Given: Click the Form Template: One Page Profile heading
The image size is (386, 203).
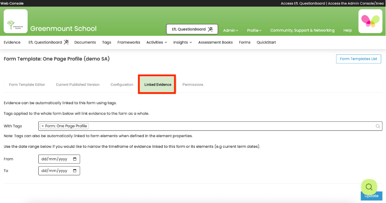Looking at the screenshot, I should coord(57,59).
